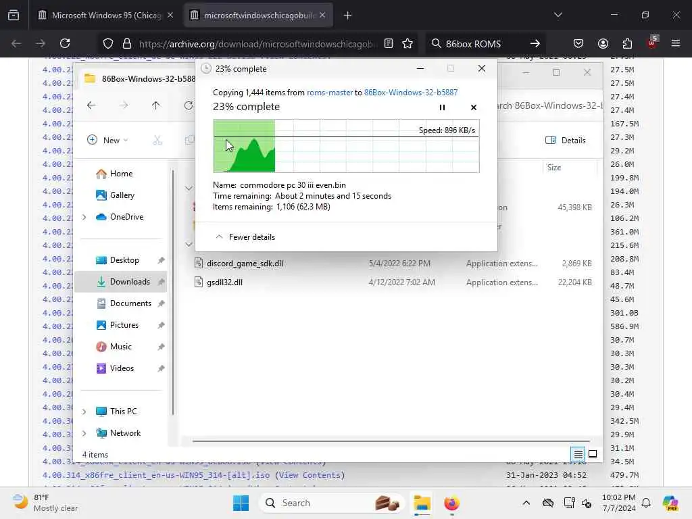Select Network in the sidebar
Screen dimensions: 692x519
coord(118,433)
